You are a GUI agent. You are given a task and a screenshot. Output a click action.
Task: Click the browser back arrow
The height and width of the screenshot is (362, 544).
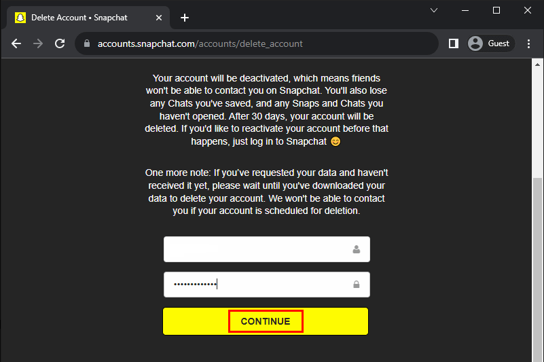16,43
